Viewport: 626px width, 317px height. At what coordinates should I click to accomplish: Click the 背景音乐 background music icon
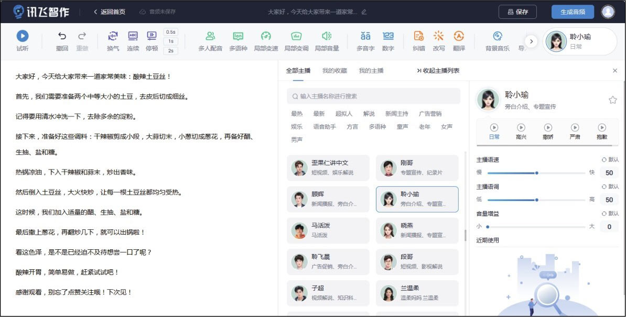pyautogui.click(x=497, y=36)
